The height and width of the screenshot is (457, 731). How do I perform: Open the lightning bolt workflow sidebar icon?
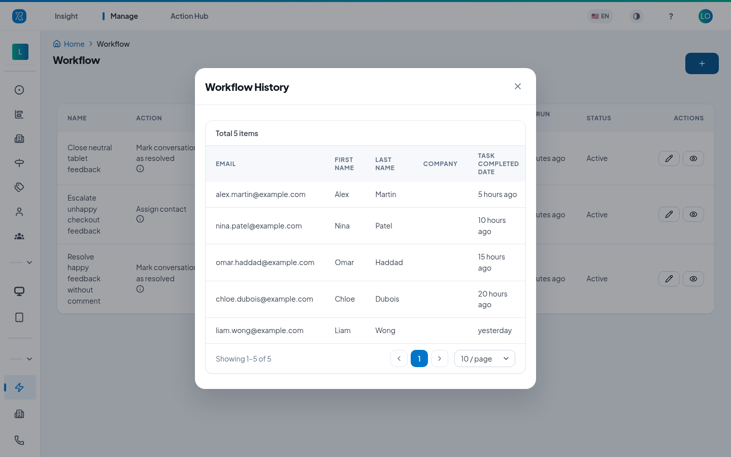pos(20,387)
